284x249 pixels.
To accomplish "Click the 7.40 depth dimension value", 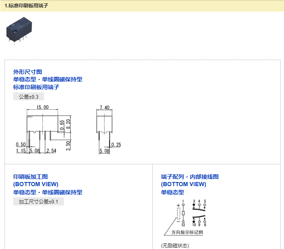I will 105,108.
